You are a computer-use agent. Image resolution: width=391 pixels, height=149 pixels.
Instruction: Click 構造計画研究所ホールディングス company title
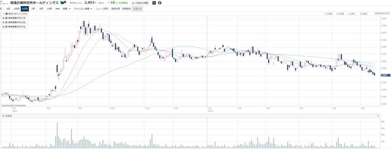click(x=35, y=3)
